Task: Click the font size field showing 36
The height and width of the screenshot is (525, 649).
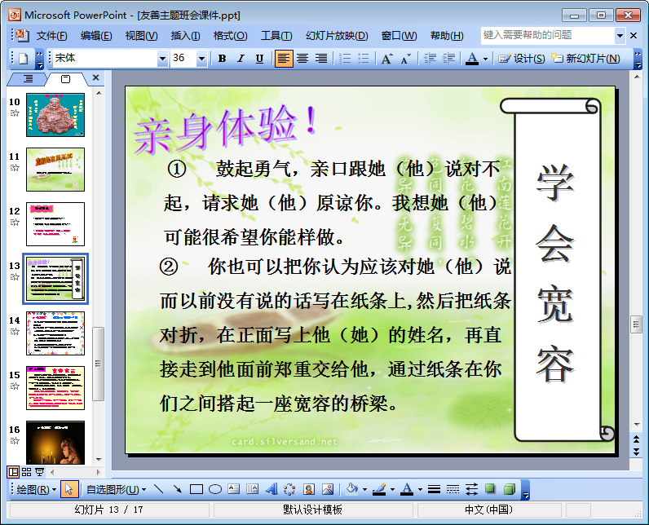Action: coord(183,59)
